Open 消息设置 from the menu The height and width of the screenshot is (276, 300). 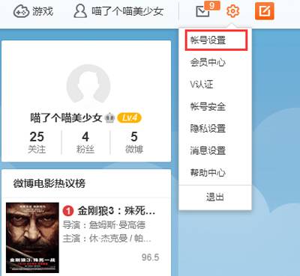(208, 150)
